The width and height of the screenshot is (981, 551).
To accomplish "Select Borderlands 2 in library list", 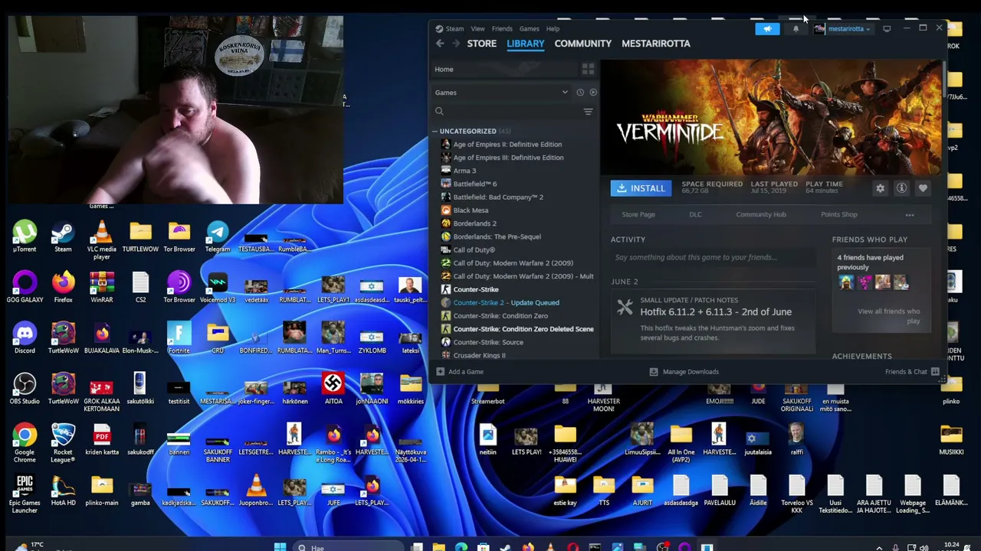I will click(474, 223).
